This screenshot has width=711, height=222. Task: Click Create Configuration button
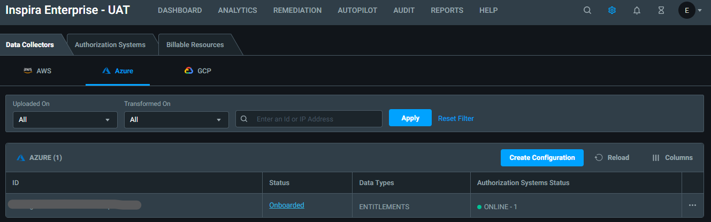(542, 158)
